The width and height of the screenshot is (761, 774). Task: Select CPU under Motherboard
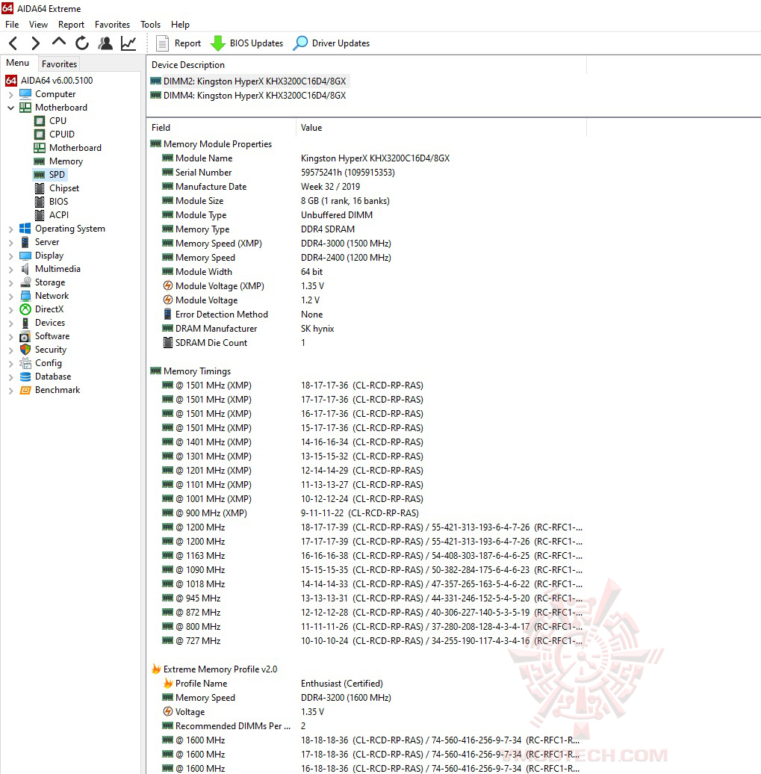(x=58, y=121)
